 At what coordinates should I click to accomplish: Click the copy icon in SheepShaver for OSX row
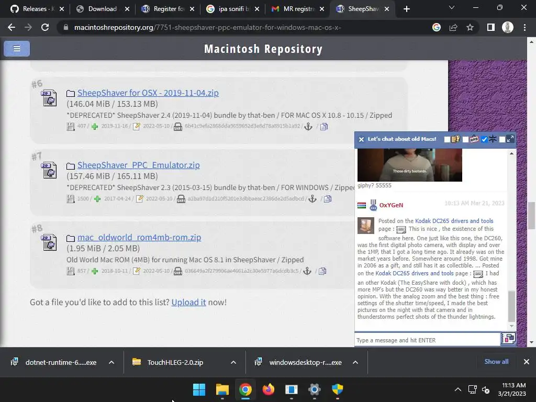click(323, 127)
